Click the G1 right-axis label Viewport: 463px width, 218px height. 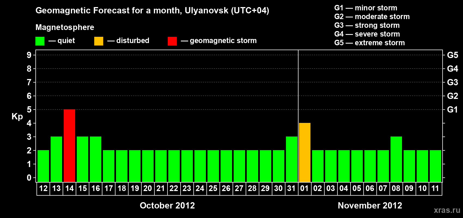[x=452, y=110]
